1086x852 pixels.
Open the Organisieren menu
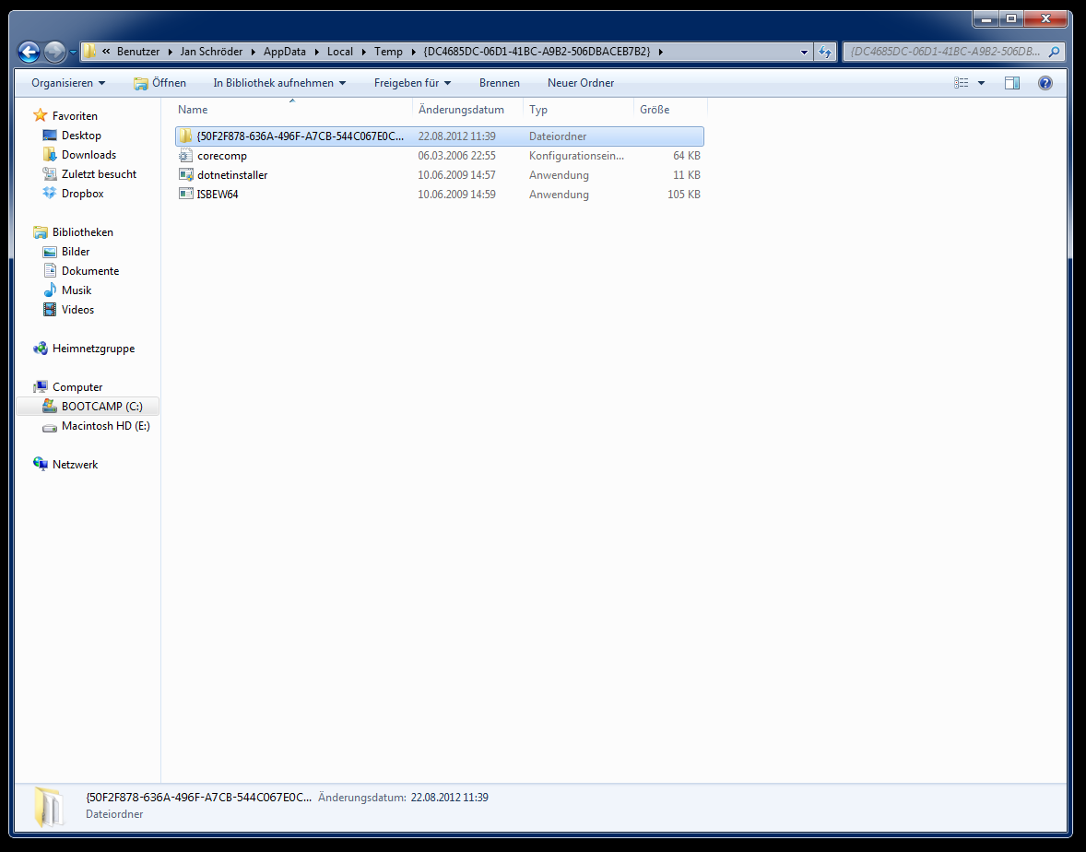coord(68,82)
